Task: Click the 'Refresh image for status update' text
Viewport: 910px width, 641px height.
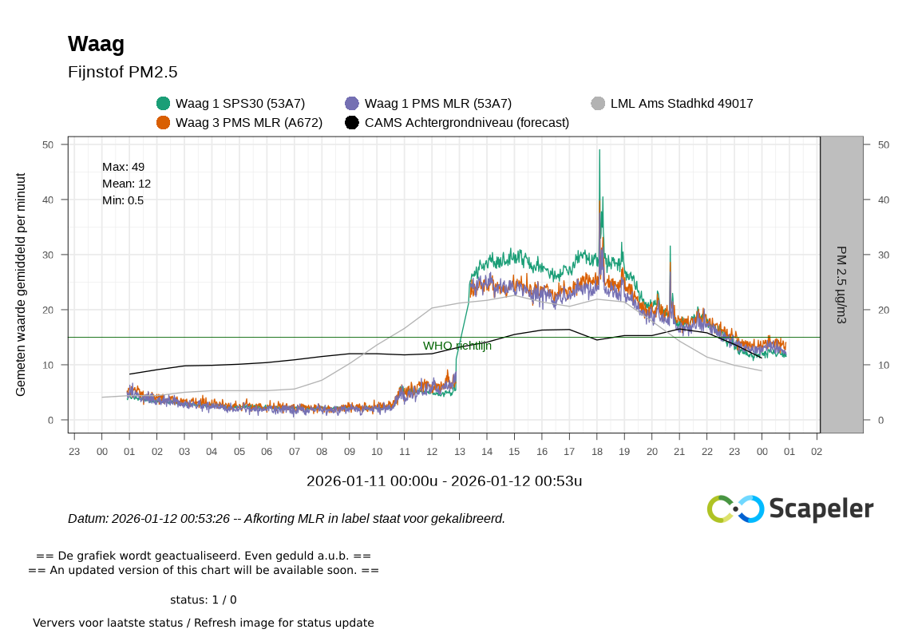Action: 204,623
